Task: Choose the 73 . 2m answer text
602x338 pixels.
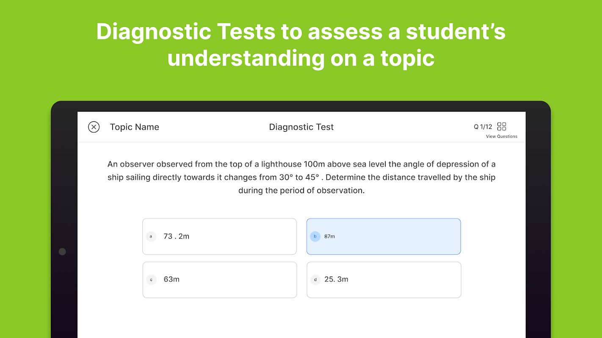Action: (x=176, y=237)
